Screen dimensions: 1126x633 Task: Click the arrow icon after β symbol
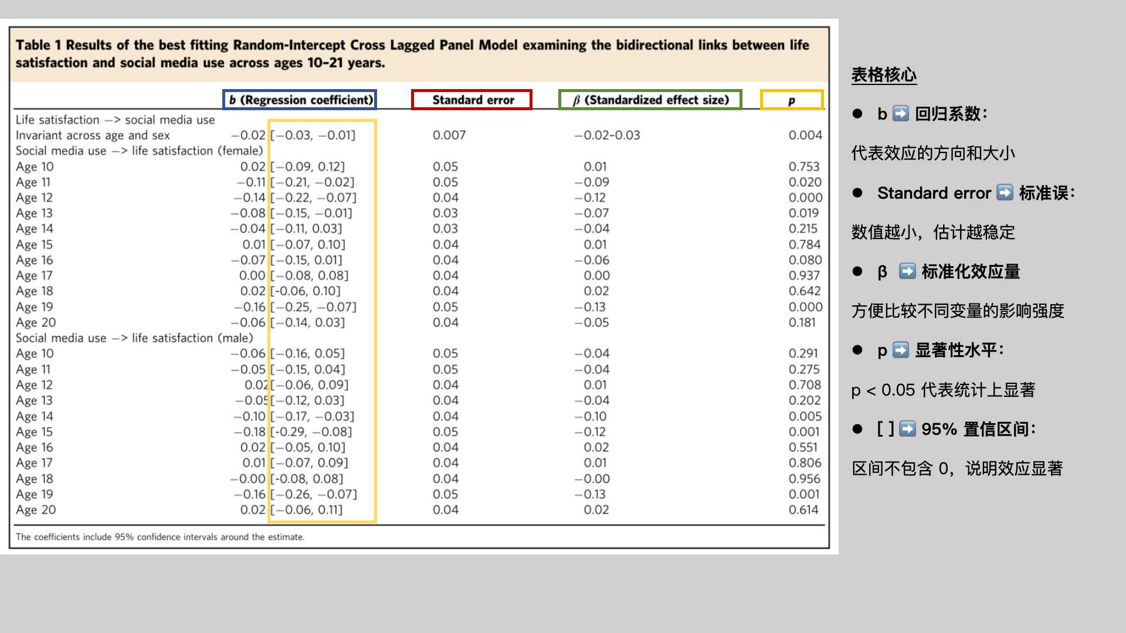click(907, 271)
